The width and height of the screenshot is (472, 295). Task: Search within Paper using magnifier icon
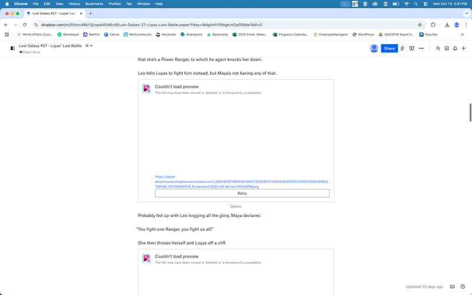tap(438, 48)
